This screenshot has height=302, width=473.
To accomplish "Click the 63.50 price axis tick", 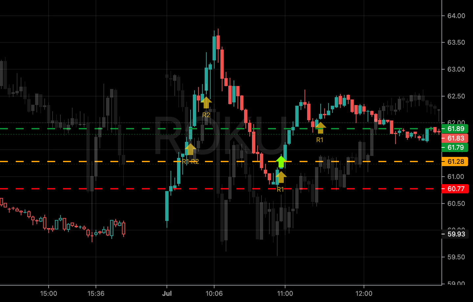I will click(456, 42).
